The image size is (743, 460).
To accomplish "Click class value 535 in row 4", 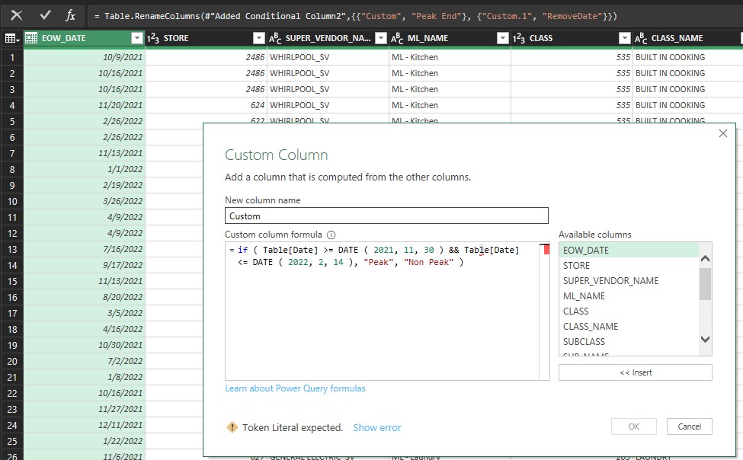I will click(x=572, y=105).
